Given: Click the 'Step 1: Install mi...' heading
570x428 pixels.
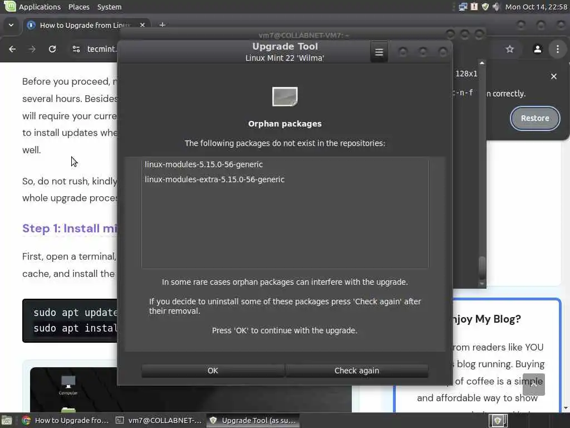Looking at the screenshot, I should (70, 228).
